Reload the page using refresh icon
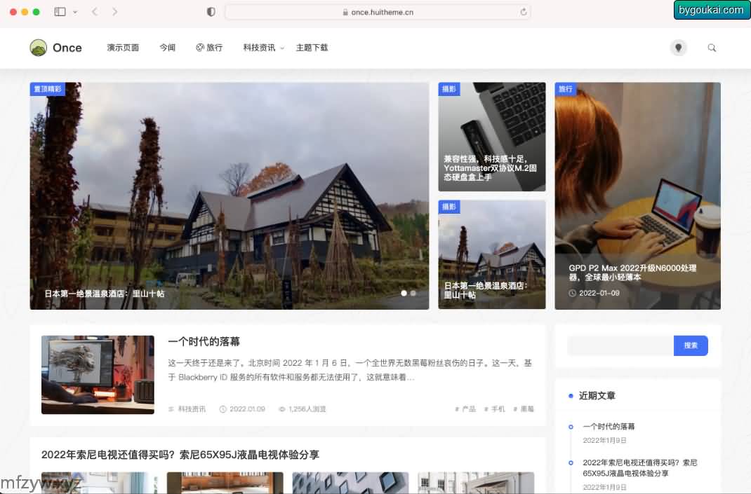751x494 pixels. pos(523,12)
